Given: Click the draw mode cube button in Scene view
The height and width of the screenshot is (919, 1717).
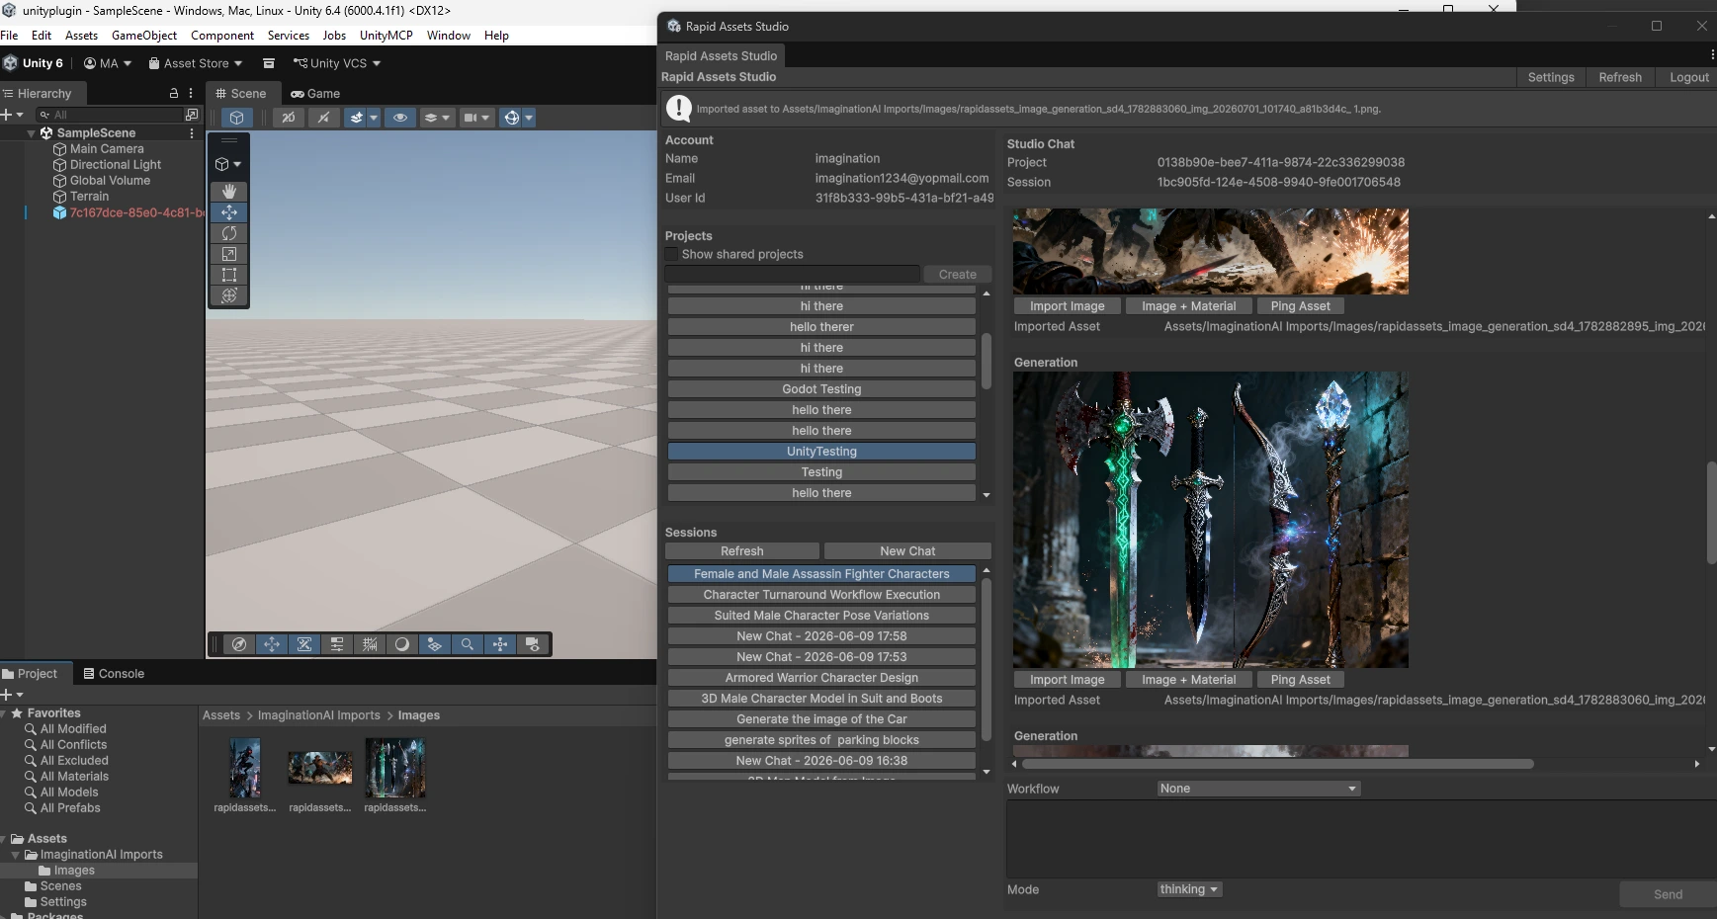Looking at the screenshot, I should click(236, 118).
